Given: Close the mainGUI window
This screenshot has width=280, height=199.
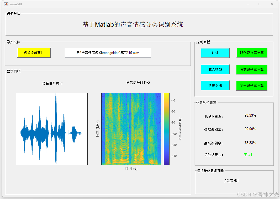Looking at the screenshot, I should (x=272, y=4).
